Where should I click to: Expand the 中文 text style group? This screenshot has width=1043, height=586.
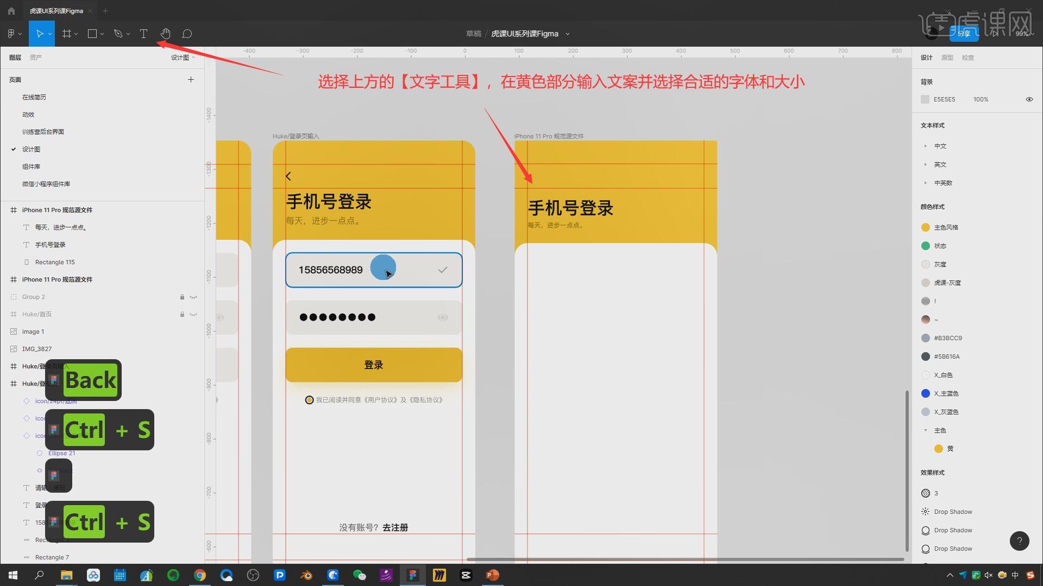click(925, 146)
